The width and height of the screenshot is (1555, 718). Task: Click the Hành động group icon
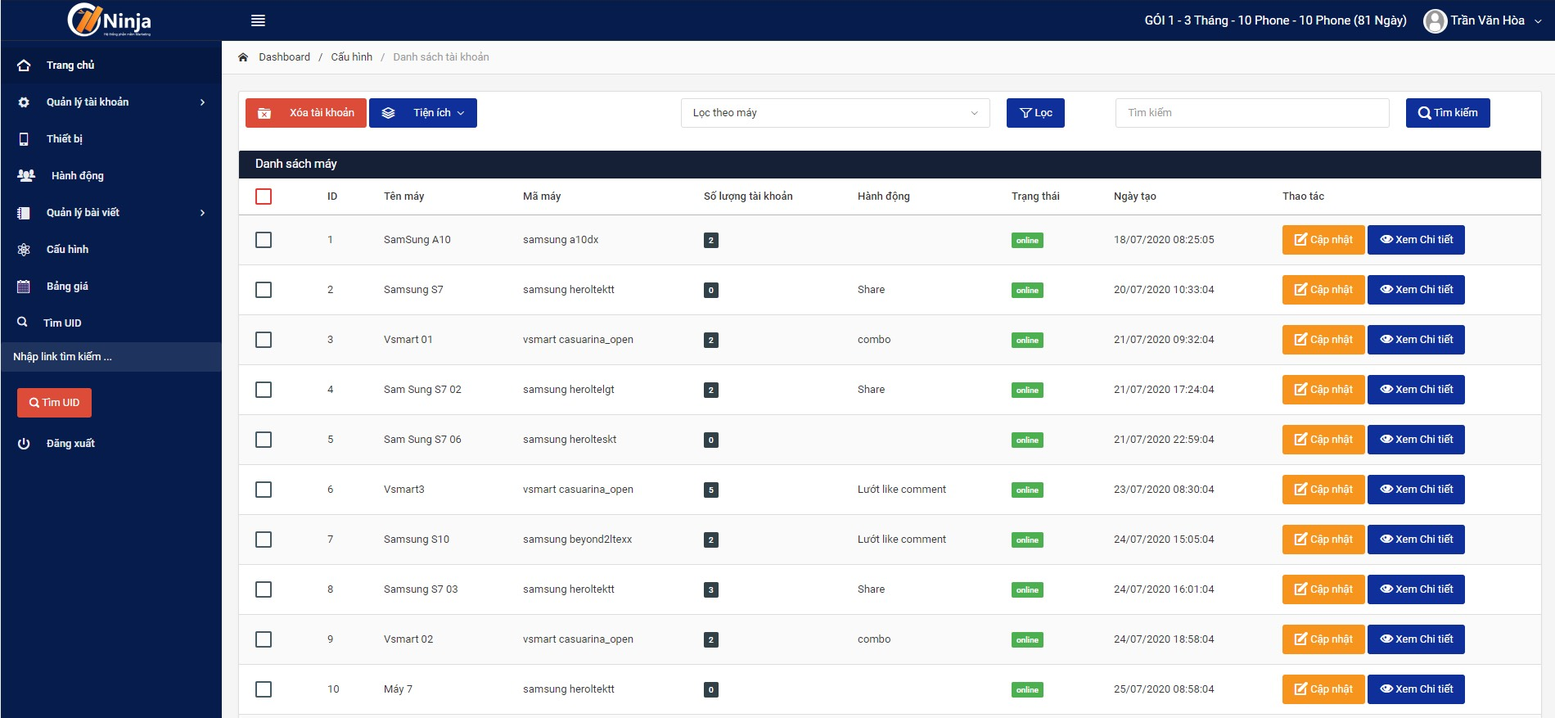tap(26, 176)
